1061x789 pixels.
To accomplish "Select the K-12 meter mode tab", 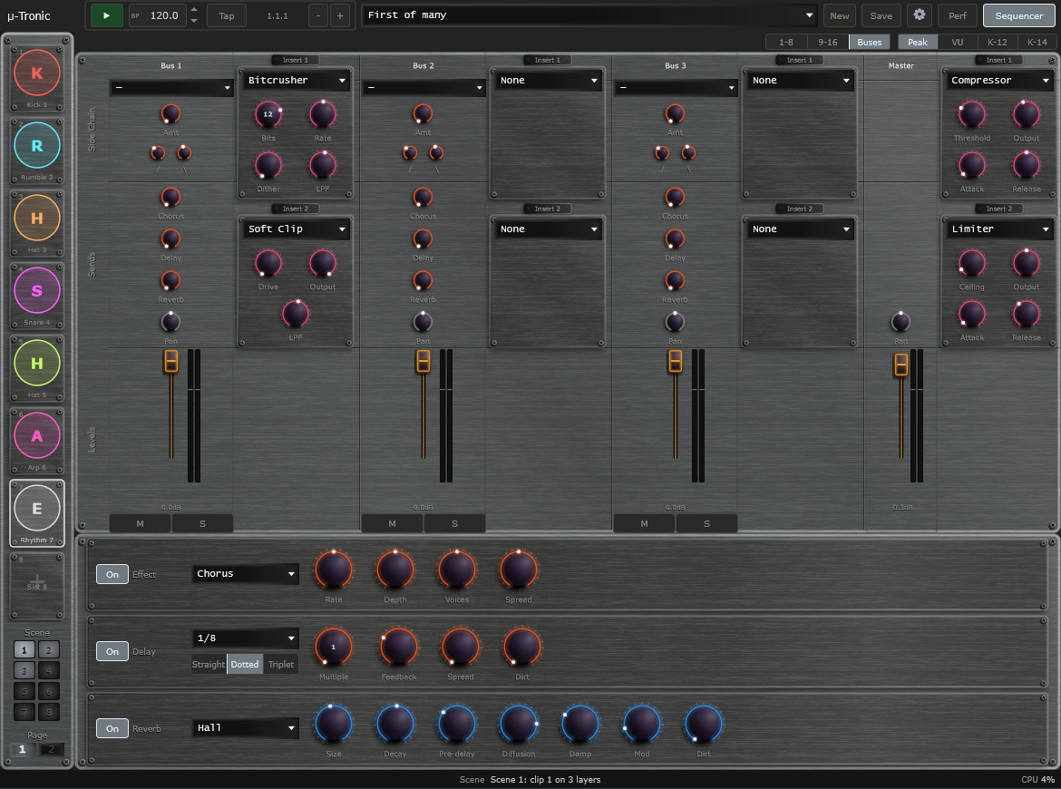I will (998, 42).
